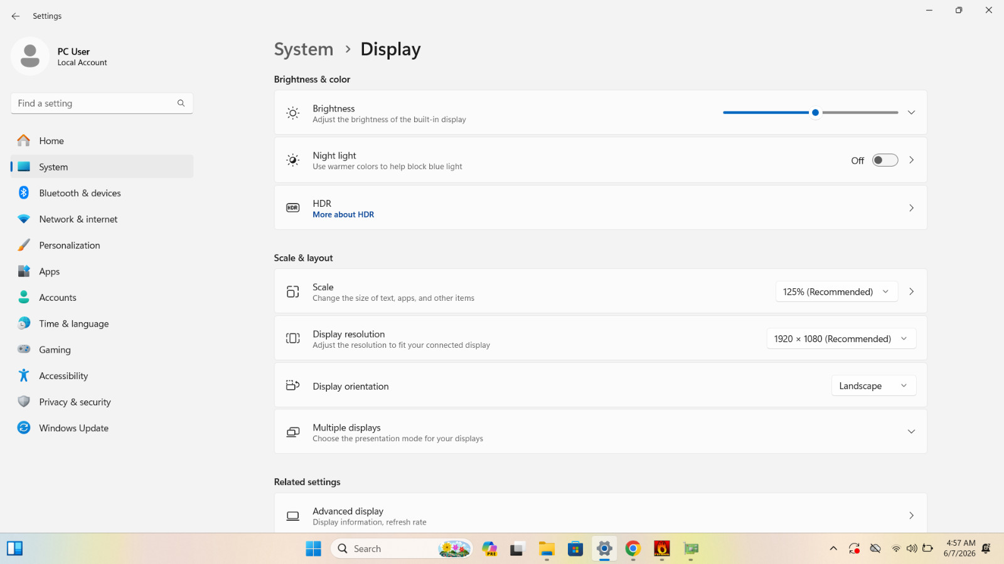Click the notification bell icon
Image resolution: width=1004 pixels, height=564 pixels.
[986, 548]
